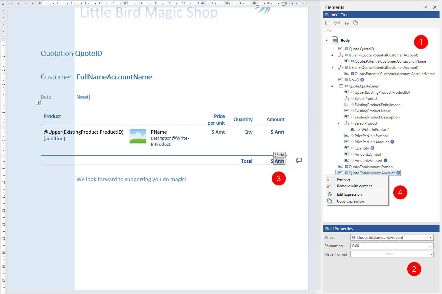This screenshot has width=442, height=294.
Task: Click the Field tag above Total amount
Action: [280, 155]
